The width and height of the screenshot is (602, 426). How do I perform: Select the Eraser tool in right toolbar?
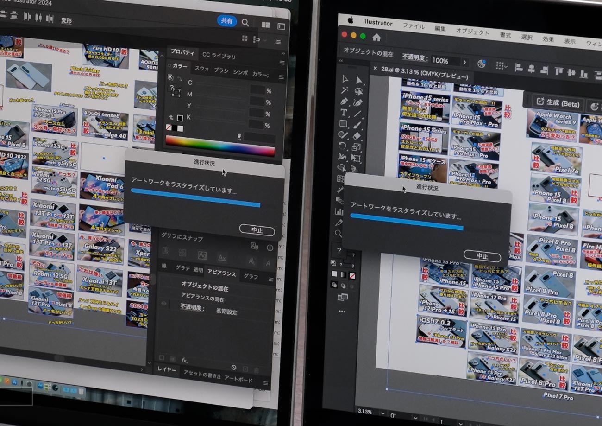(357, 136)
